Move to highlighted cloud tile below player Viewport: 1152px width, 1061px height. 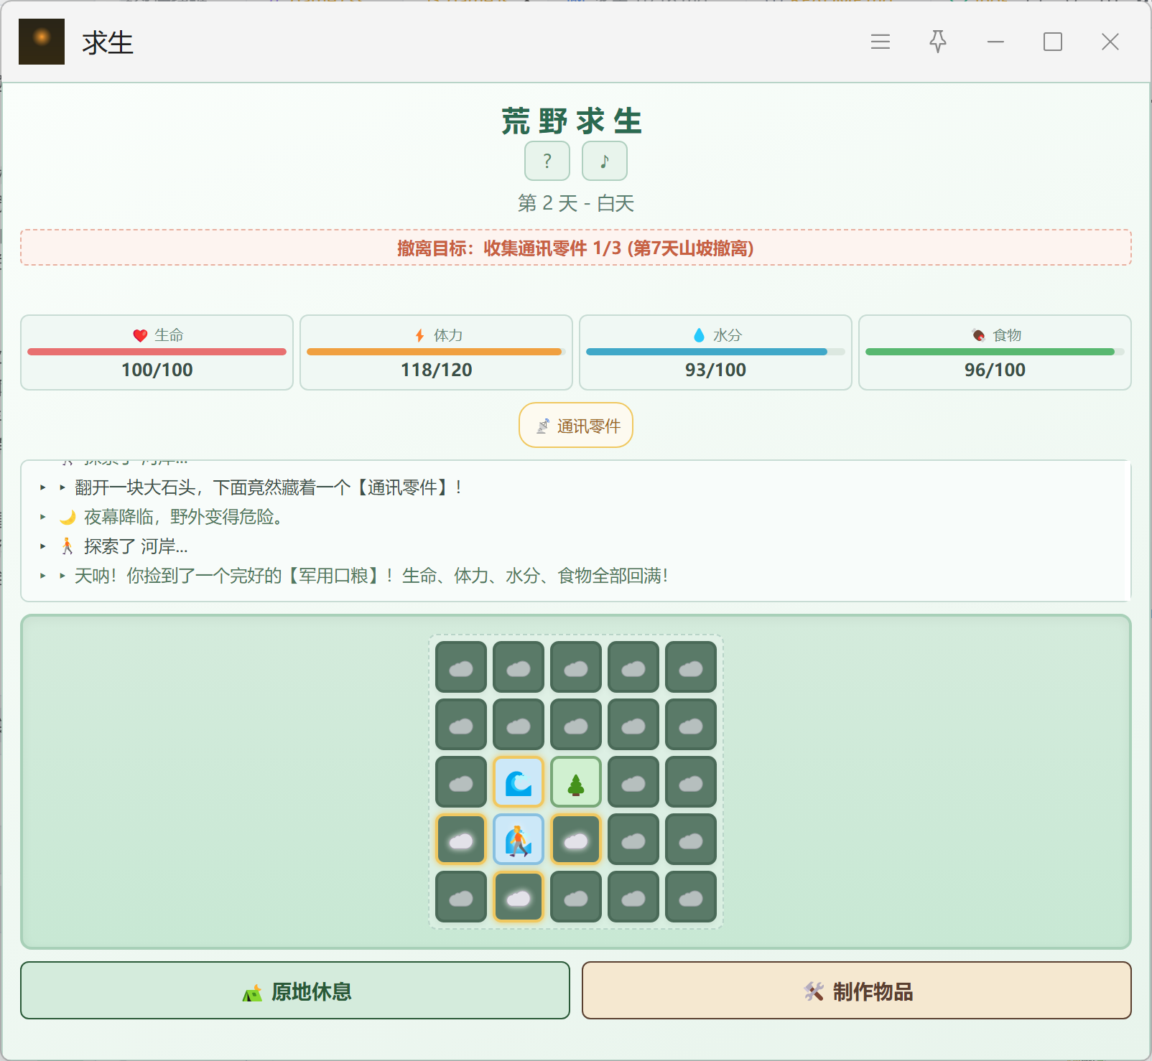point(519,897)
